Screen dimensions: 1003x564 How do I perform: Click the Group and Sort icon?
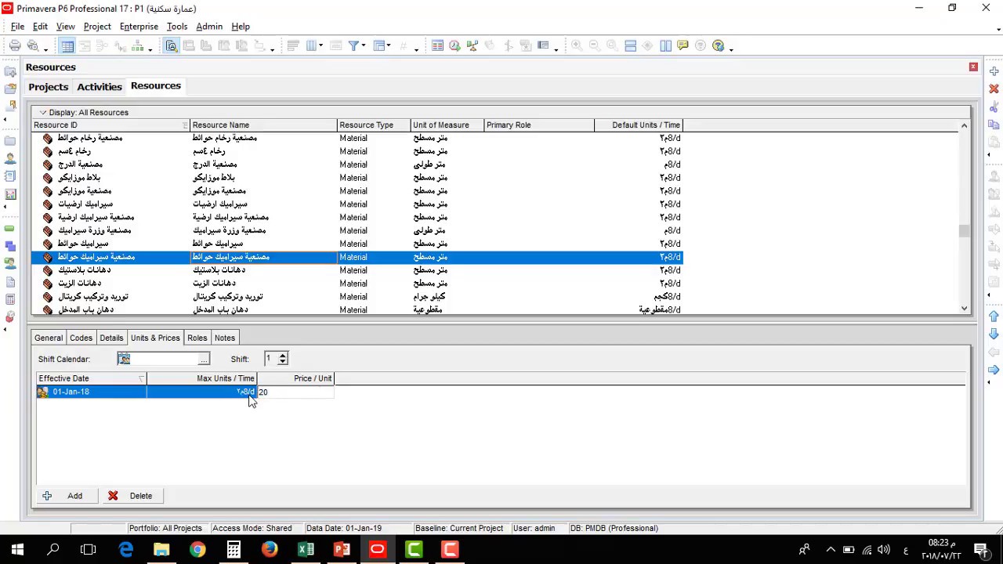378,46
